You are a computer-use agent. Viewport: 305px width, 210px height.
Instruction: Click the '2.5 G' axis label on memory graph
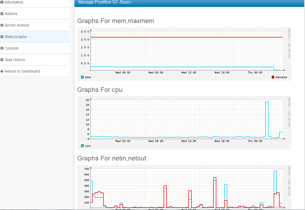[85, 32]
